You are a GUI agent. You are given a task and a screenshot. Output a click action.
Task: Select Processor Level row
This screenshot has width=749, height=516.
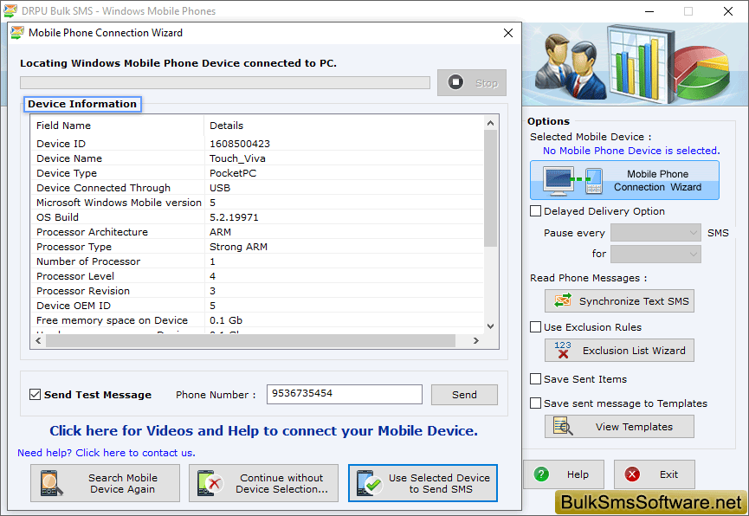click(258, 276)
